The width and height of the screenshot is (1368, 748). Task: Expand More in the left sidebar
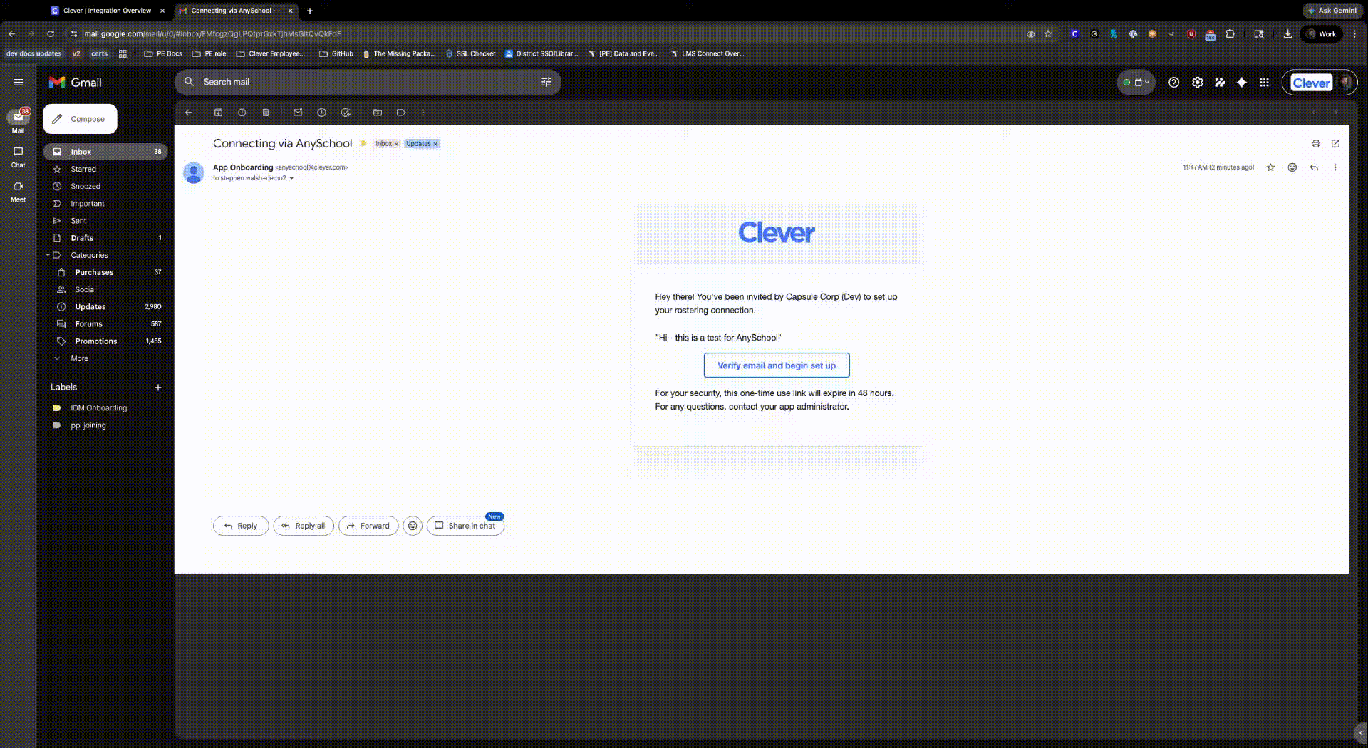[x=80, y=358]
